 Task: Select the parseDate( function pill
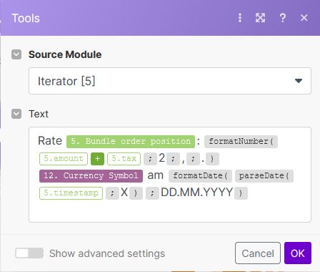pyautogui.click(x=264, y=176)
